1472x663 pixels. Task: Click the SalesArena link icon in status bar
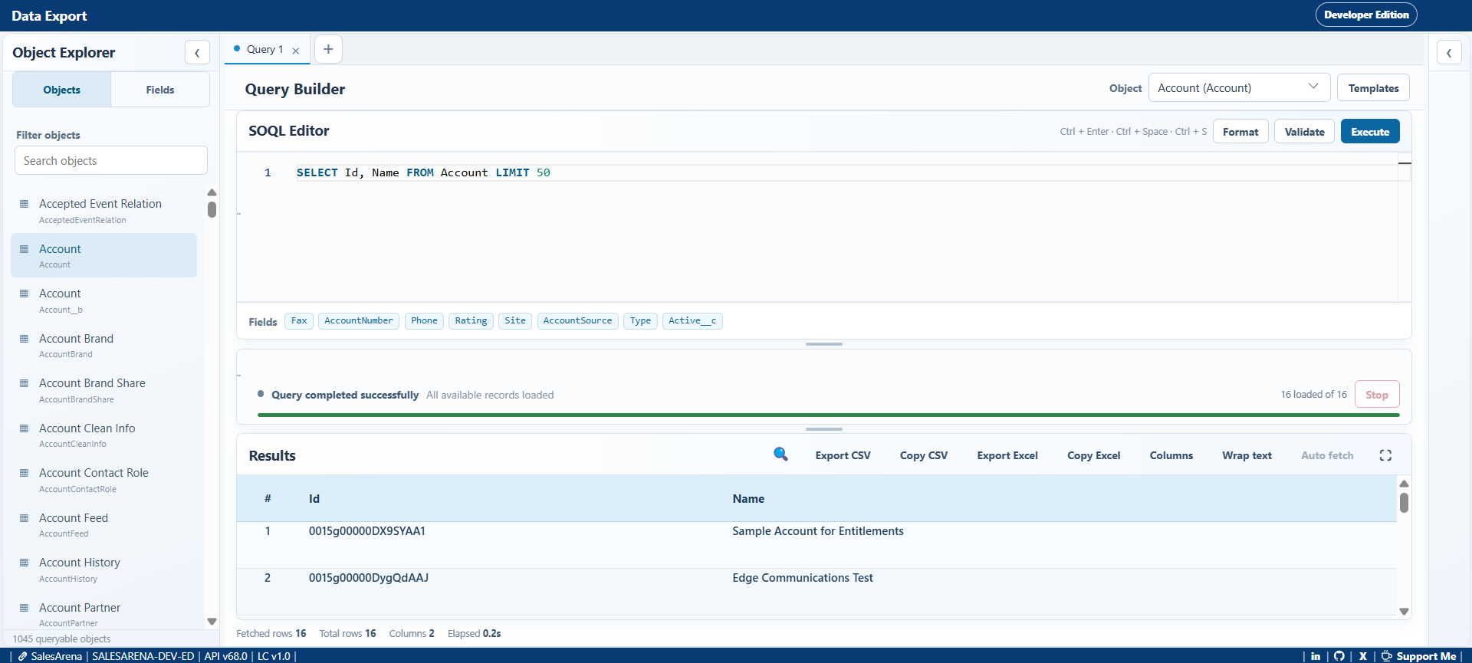23,656
